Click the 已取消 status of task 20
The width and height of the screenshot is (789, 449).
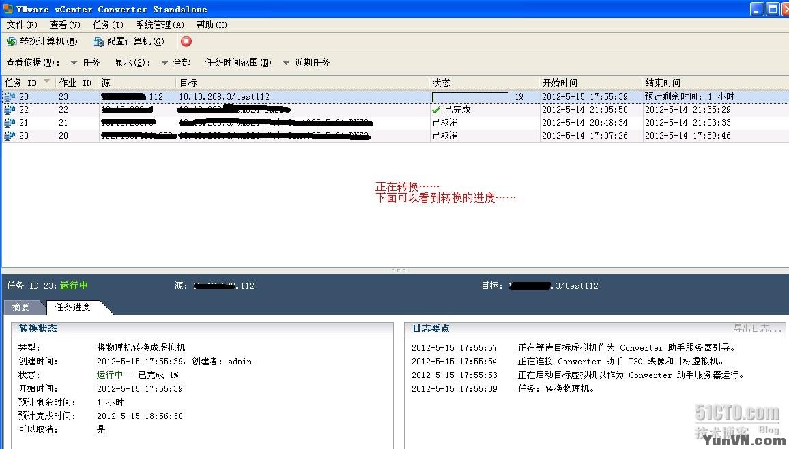click(445, 136)
